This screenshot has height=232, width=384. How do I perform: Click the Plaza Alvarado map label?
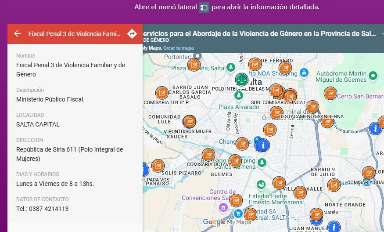pos(239,107)
